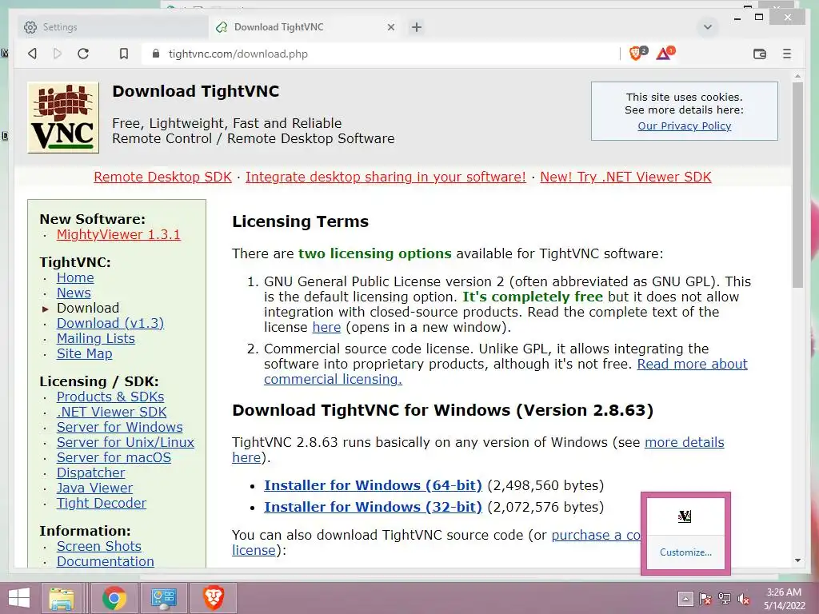
Task: Click 'more details here' link
Action: (x=685, y=442)
